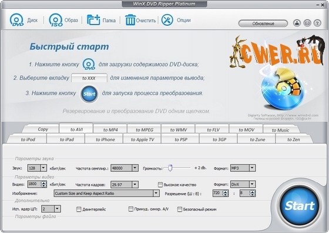
Task: Enable Принуд. синхр. A/V checkbox
Action: click(130, 209)
